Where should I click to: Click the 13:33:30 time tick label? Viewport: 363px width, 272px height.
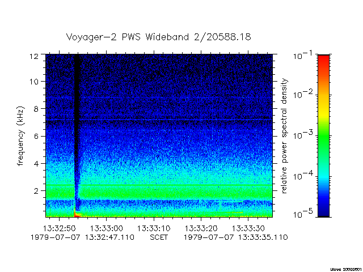(248, 228)
